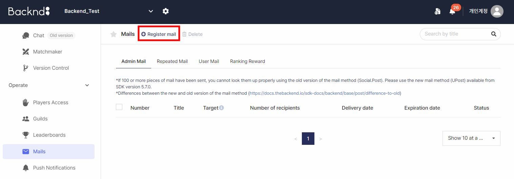The image size is (514, 179).
Task: Open the Show 10 at a time dropdown
Action: 471,138
